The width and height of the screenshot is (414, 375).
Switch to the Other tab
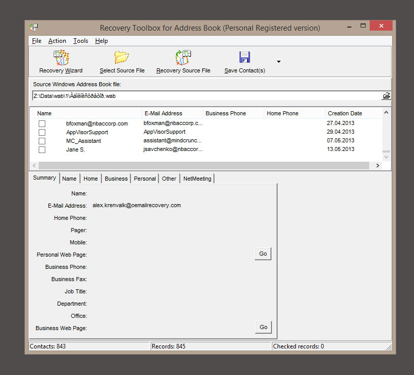[169, 179]
